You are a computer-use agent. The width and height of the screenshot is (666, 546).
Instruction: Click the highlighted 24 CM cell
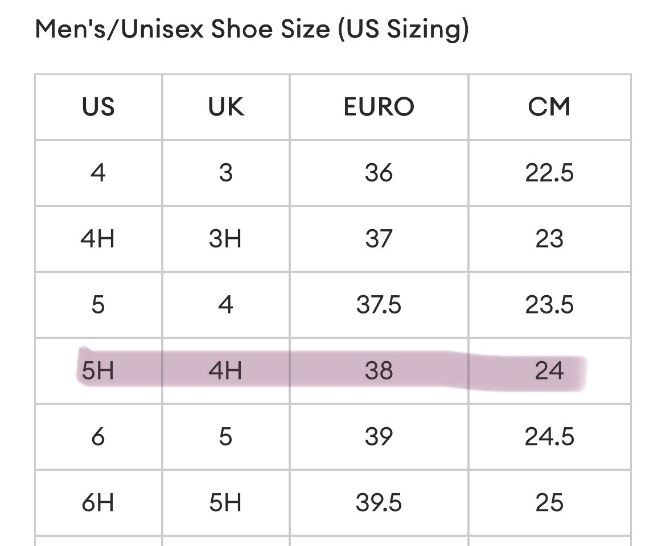point(550,371)
